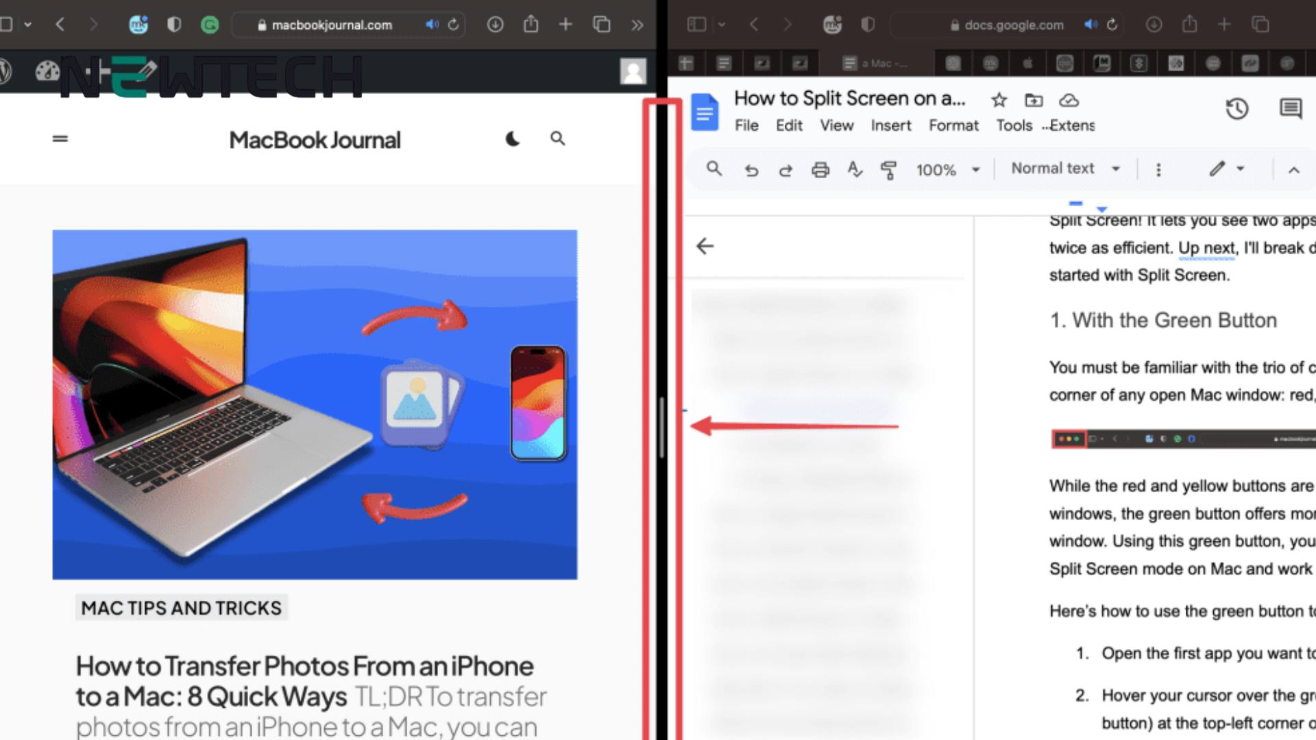Search the menus in Google Docs toolbar
Viewport: 1316px width, 740px height.
(714, 169)
